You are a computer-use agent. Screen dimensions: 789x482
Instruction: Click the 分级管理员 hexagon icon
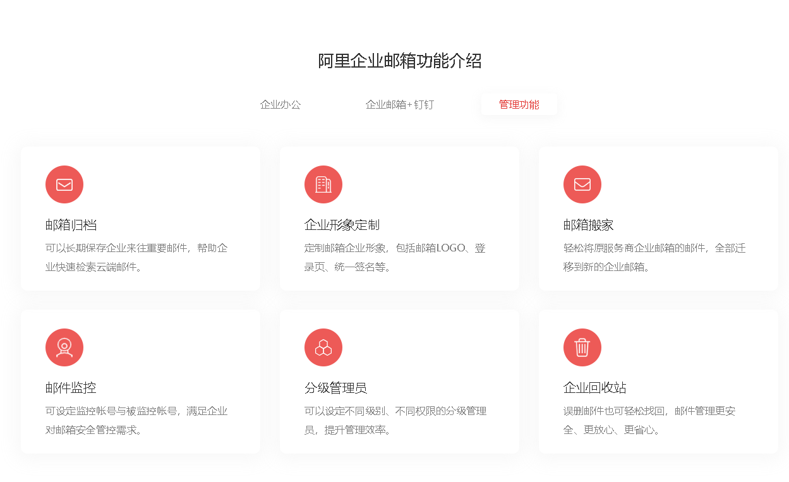(323, 347)
